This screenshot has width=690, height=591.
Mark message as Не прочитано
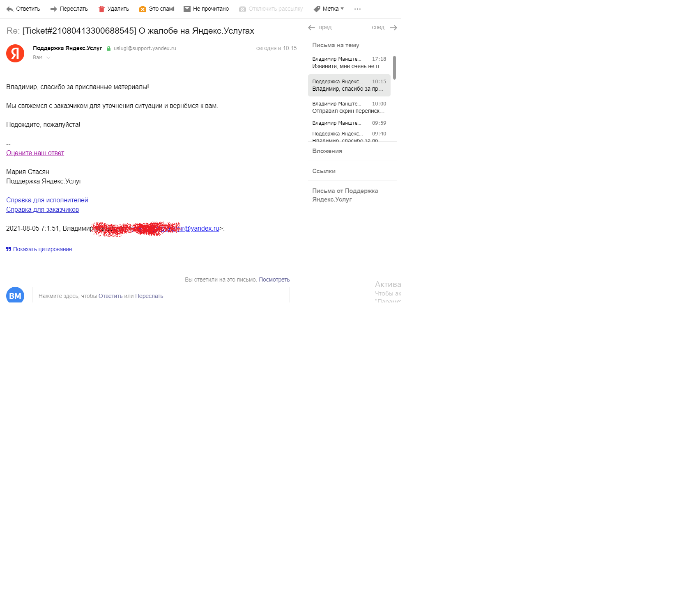(211, 9)
